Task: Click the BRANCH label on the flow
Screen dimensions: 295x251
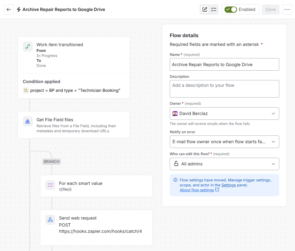Action: [x=51, y=162]
